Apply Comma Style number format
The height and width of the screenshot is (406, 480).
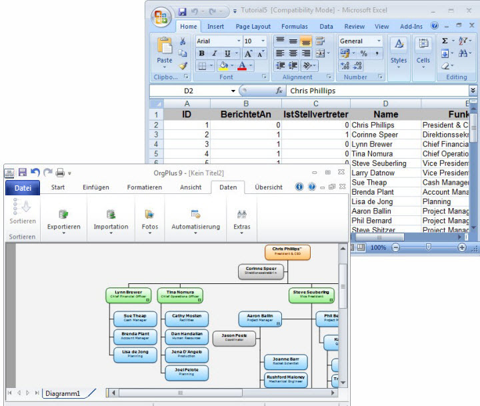tap(377, 53)
